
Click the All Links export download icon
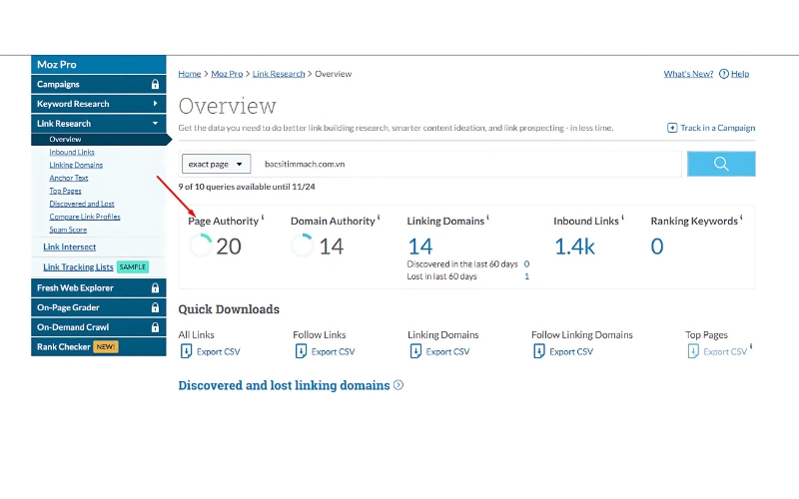[x=186, y=351]
